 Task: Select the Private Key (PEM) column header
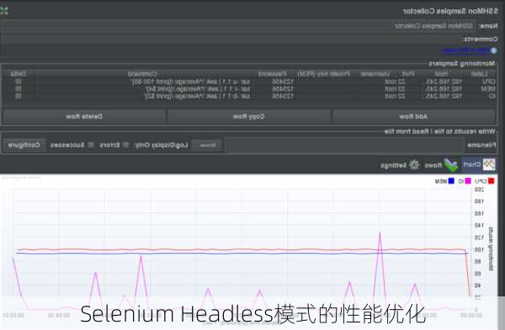coord(323,74)
